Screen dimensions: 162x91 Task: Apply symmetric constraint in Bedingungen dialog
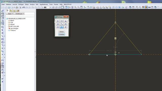click(x=58, y=27)
